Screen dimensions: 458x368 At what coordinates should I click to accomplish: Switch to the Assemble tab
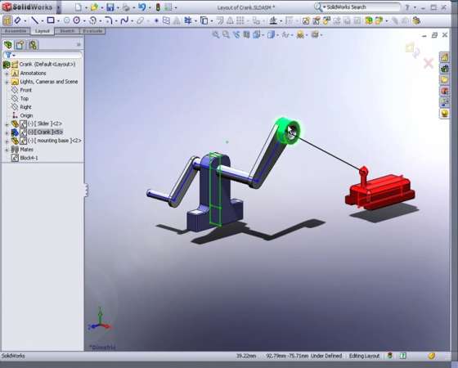pos(16,31)
